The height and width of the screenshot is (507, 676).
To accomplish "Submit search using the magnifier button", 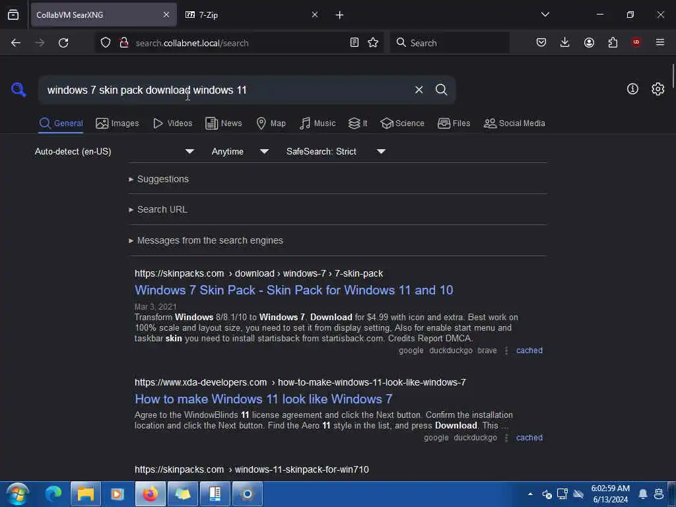I will 441,90.
